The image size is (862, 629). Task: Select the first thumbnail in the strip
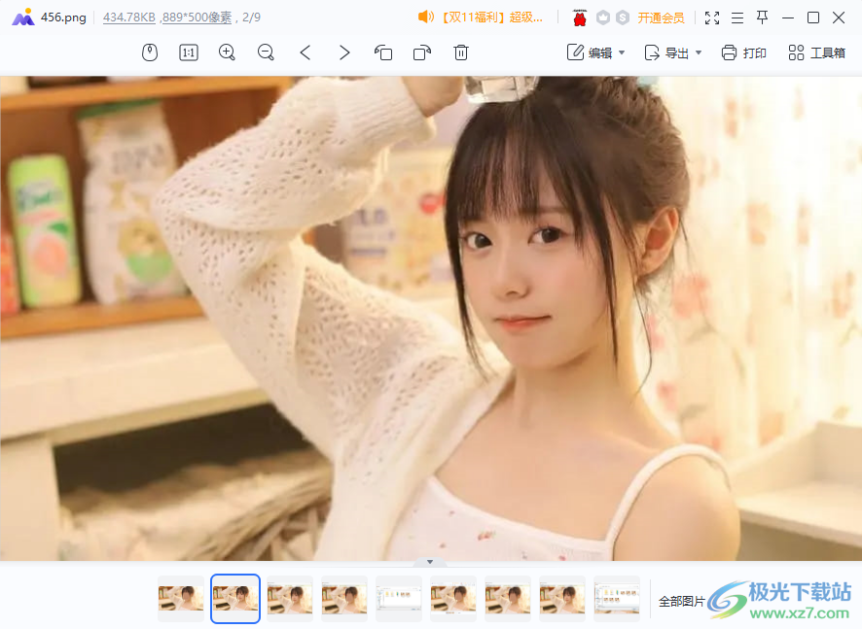181,599
